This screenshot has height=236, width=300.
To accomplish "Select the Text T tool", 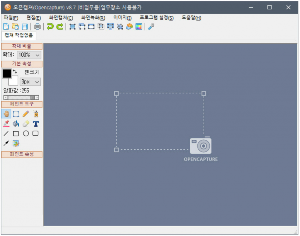I will tap(36, 124).
